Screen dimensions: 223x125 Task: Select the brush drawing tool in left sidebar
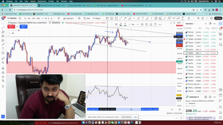(3, 44)
